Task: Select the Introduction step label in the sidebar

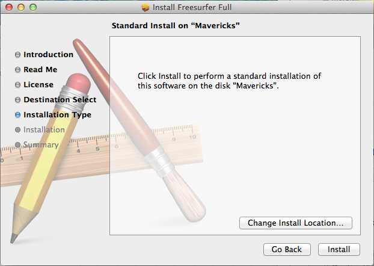Action: (x=48, y=55)
